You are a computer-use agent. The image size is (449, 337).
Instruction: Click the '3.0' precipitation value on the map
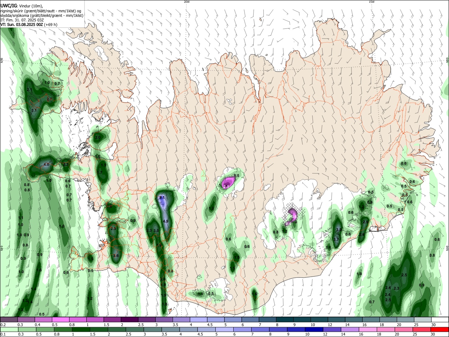click(156, 231)
